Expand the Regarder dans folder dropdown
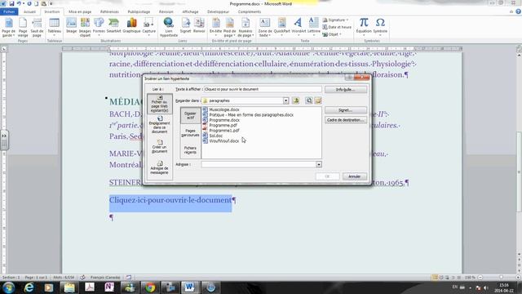Screen dimensions: 522x294 click(x=285, y=100)
